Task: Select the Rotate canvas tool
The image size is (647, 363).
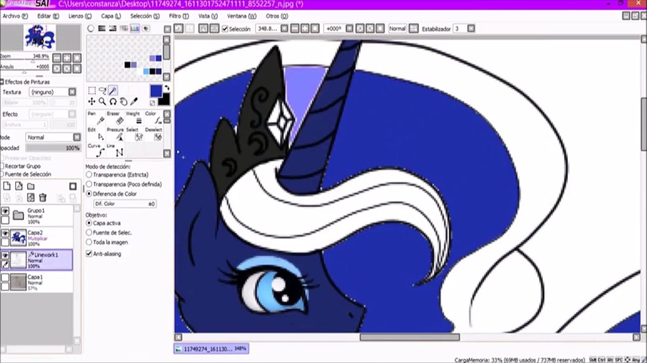Action: tap(113, 101)
